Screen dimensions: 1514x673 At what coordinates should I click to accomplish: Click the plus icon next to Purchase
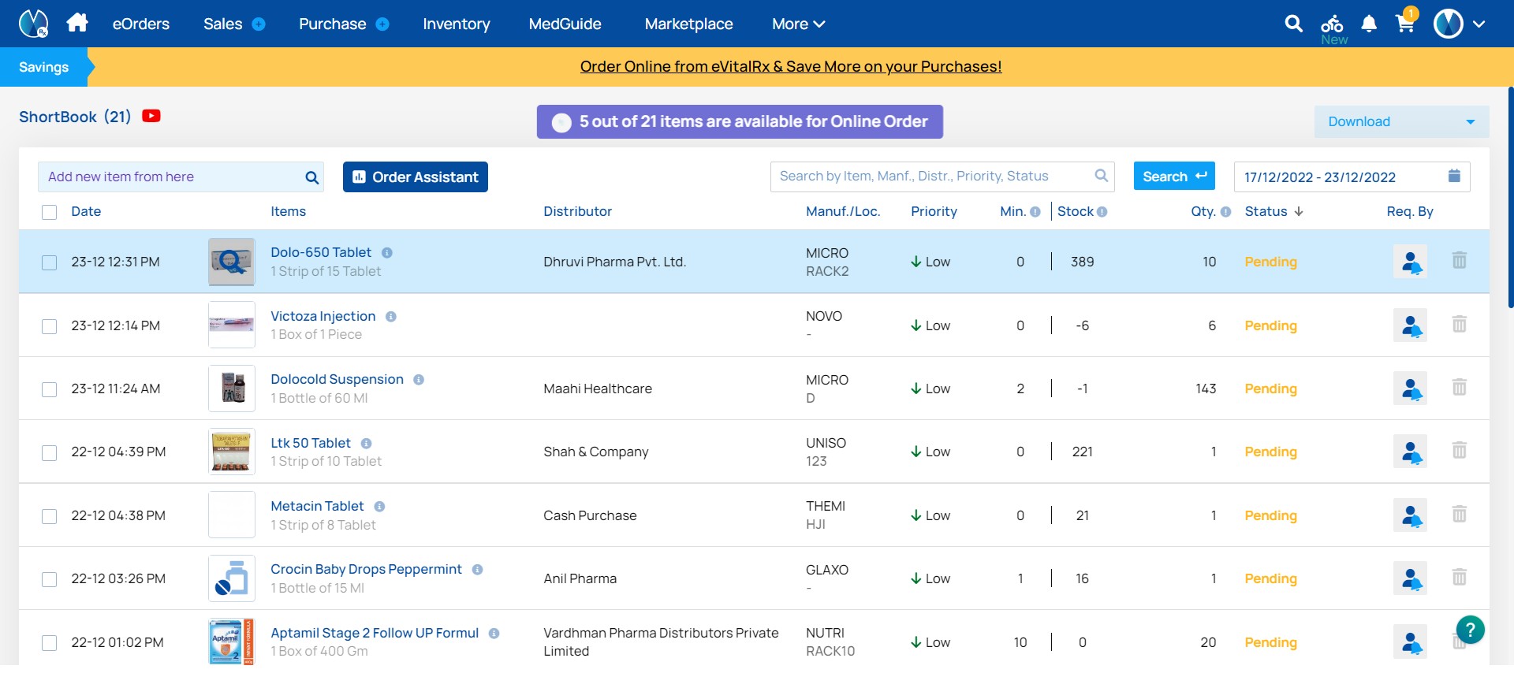tap(382, 24)
